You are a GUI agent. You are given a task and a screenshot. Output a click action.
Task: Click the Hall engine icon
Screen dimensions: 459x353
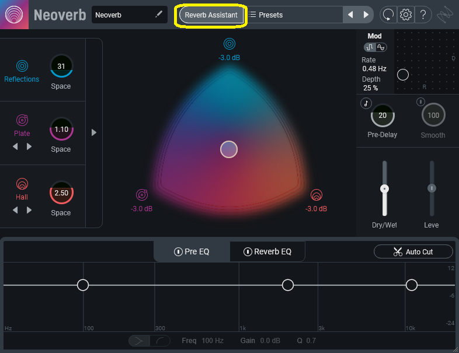pyautogui.click(x=22, y=184)
